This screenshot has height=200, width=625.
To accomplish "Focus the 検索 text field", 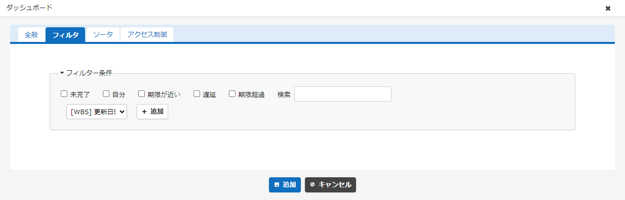I will (343, 94).
